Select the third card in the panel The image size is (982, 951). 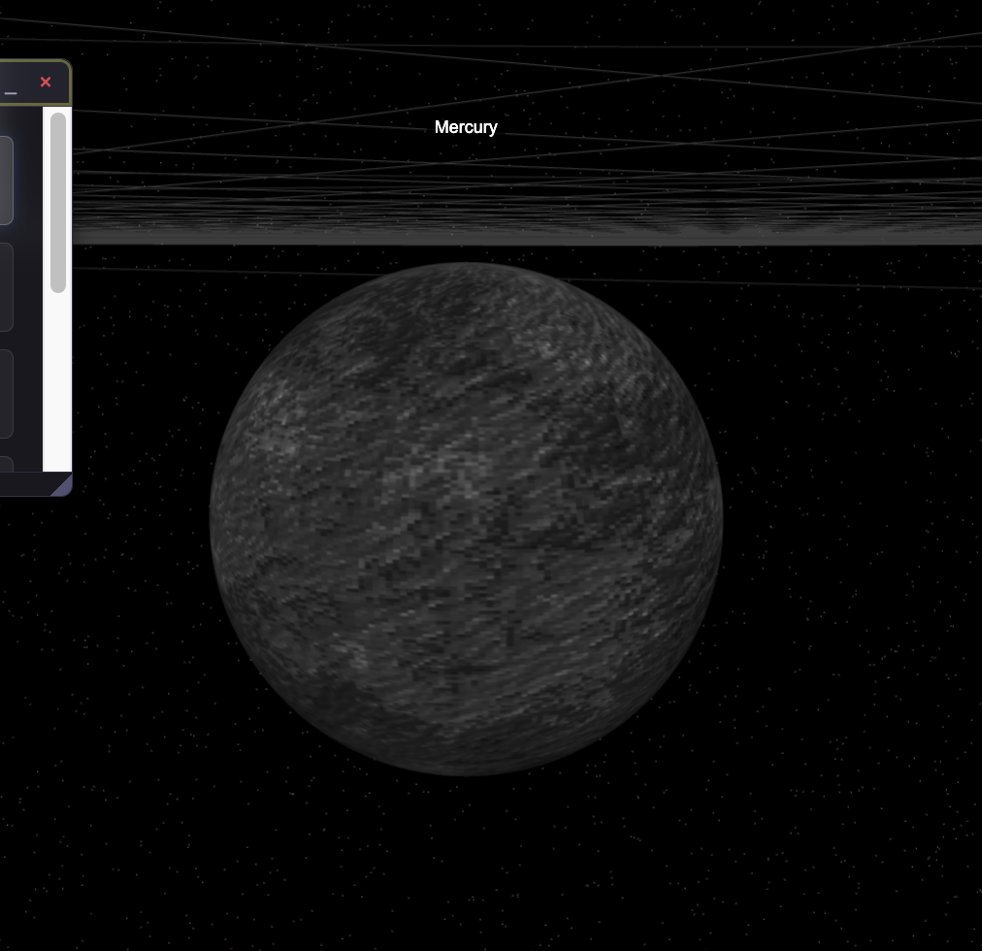pos(5,393)
